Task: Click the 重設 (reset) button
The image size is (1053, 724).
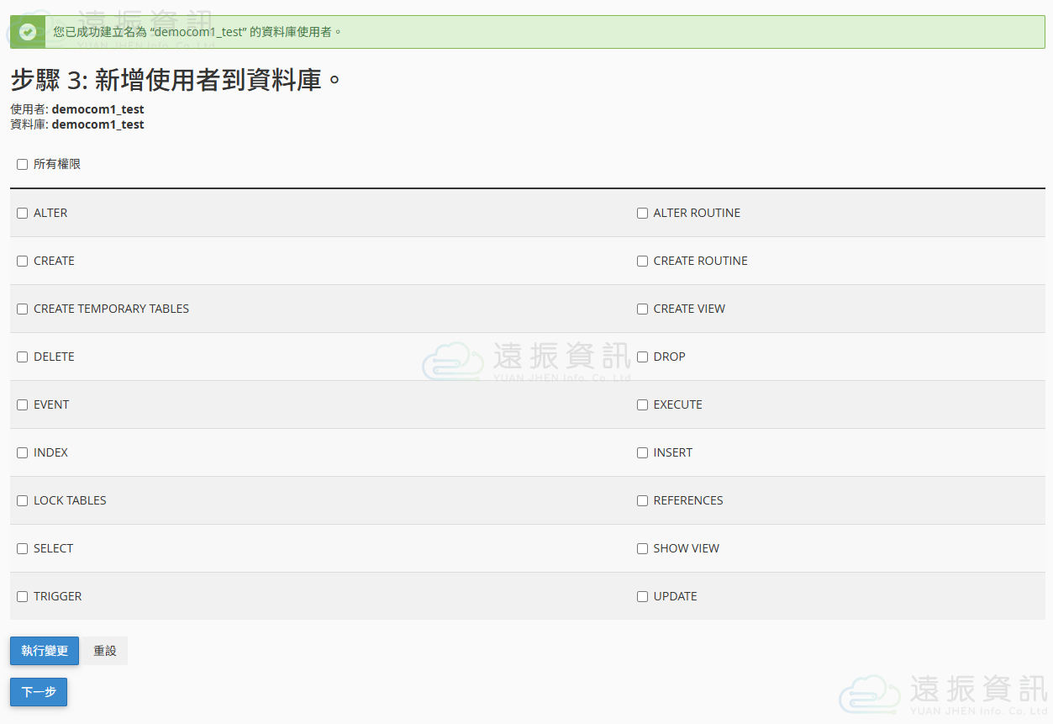Action: (x=105, y=651)
